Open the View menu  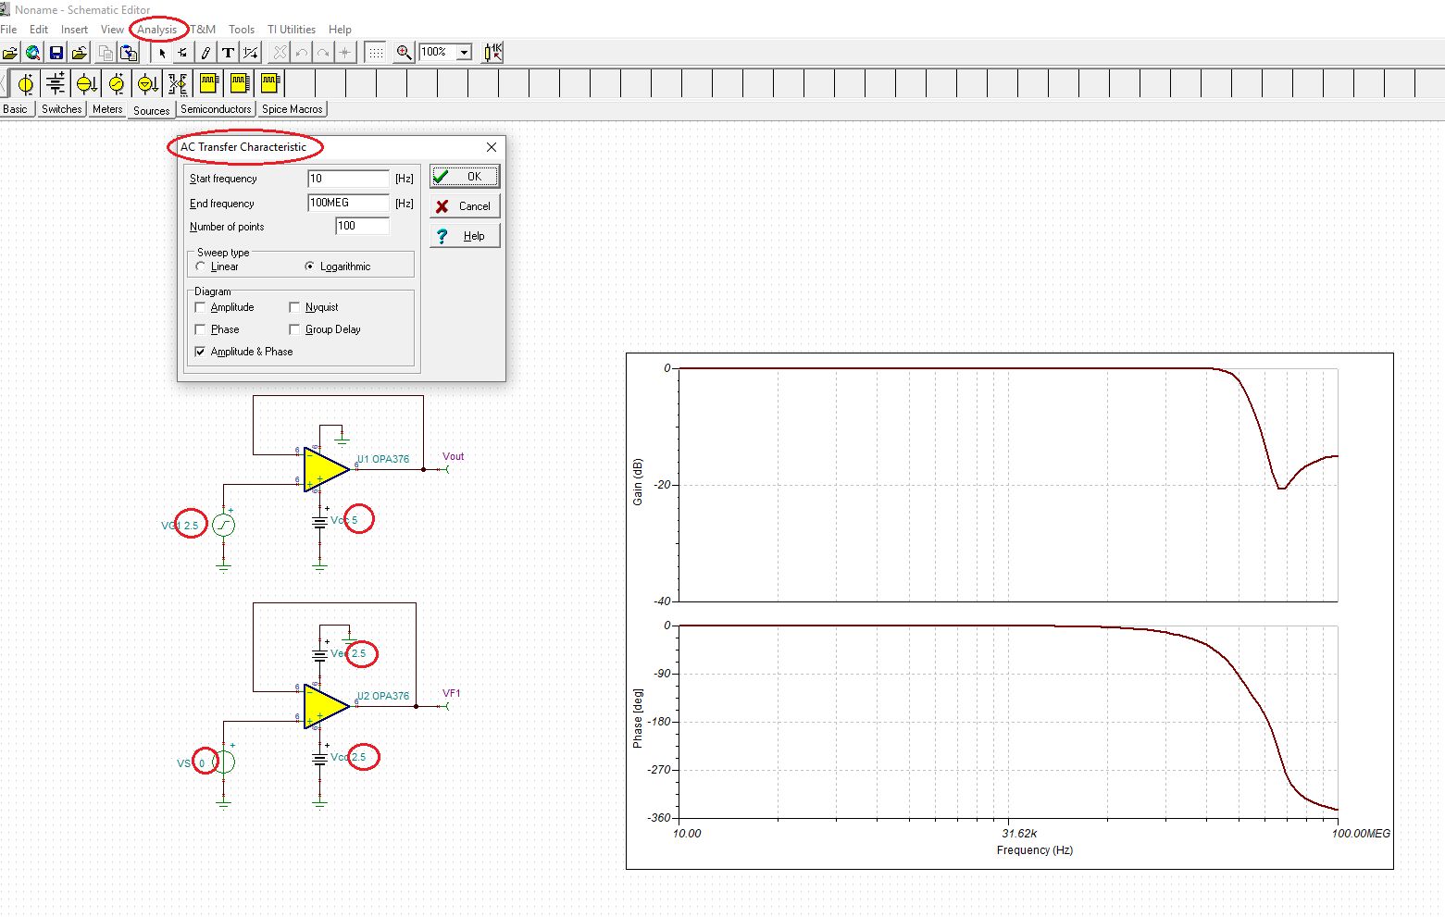click(x=112, y=30)
